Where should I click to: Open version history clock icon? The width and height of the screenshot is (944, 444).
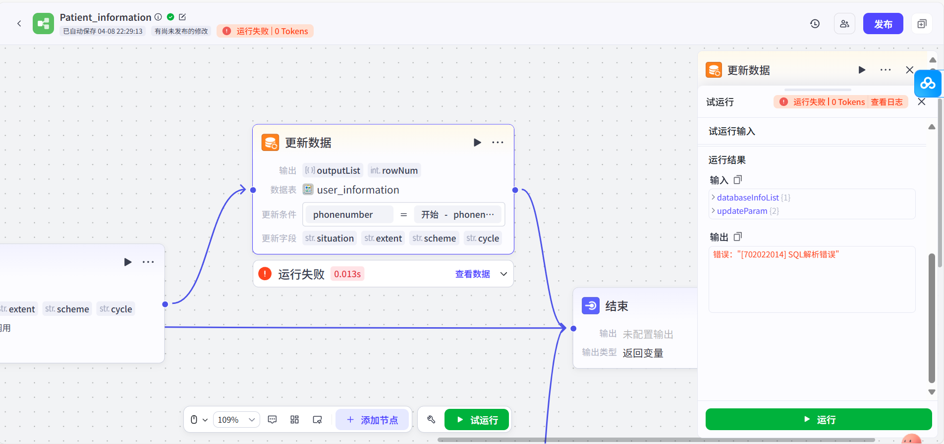pyautogui.click(x=815, y=24)
